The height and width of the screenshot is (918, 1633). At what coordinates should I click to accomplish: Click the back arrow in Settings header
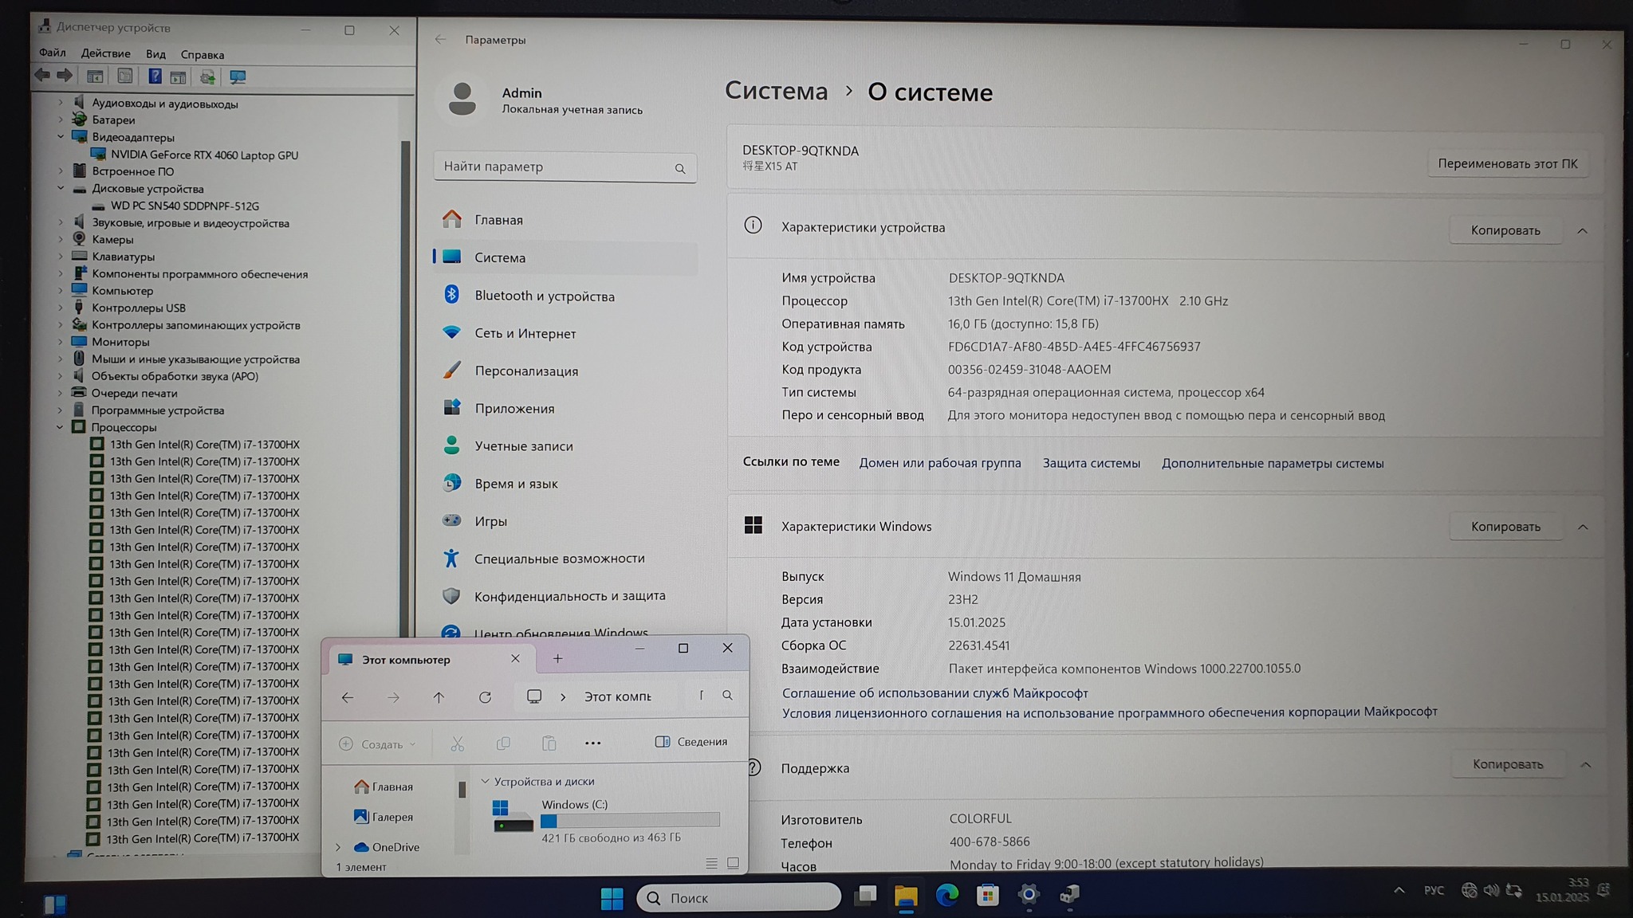click(x=440, y=40)
